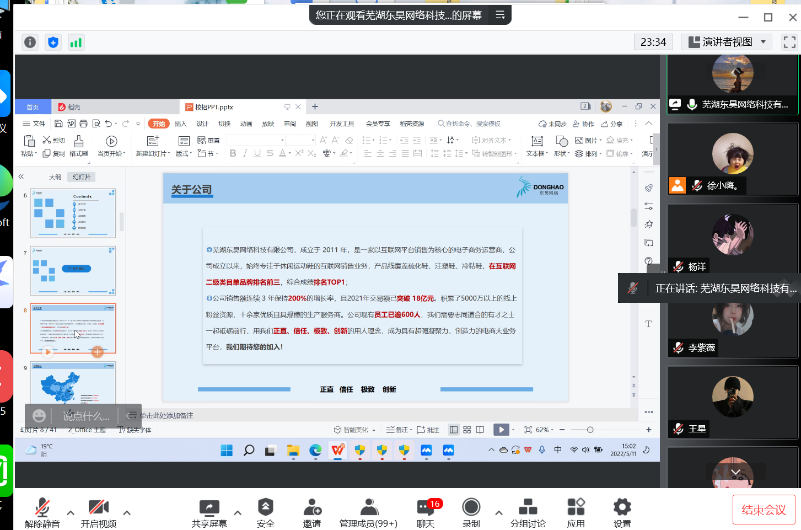The height and width of the screenshot is (530, 801).
Task: Open the 形状 shapes dropdown
Action: pyautogui.click(x=562, y=146)
